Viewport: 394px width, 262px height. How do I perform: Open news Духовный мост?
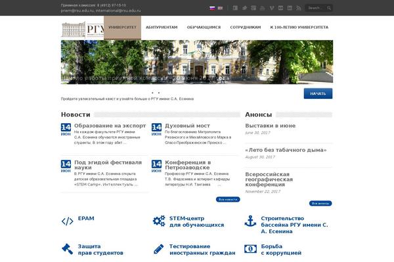(x=187, y=126)
